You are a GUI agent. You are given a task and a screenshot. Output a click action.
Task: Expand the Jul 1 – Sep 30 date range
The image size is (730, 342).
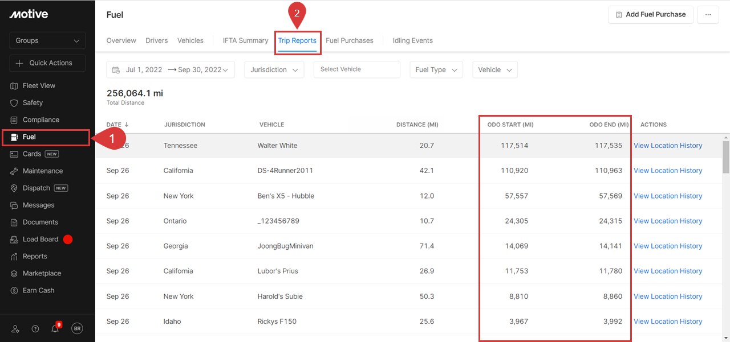point(171,70)
